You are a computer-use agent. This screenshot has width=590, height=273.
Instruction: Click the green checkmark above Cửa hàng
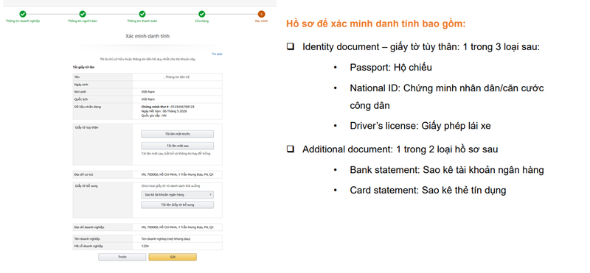pos(201,14)
